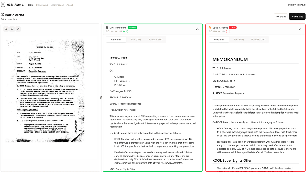The width and height of the screenshot is (307, 173).
Task: Click the red Loser badge
Action: (x=233, y=27)
